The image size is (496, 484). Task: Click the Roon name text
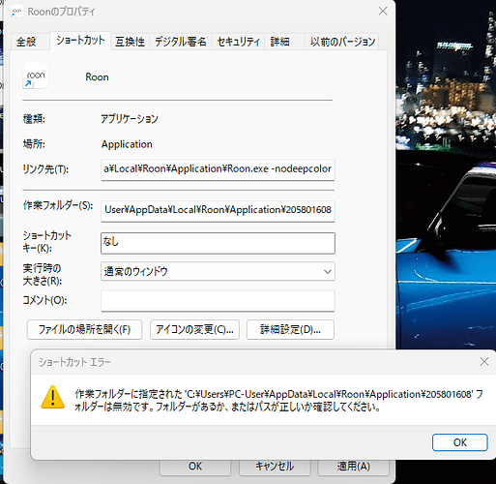(97, 77)
